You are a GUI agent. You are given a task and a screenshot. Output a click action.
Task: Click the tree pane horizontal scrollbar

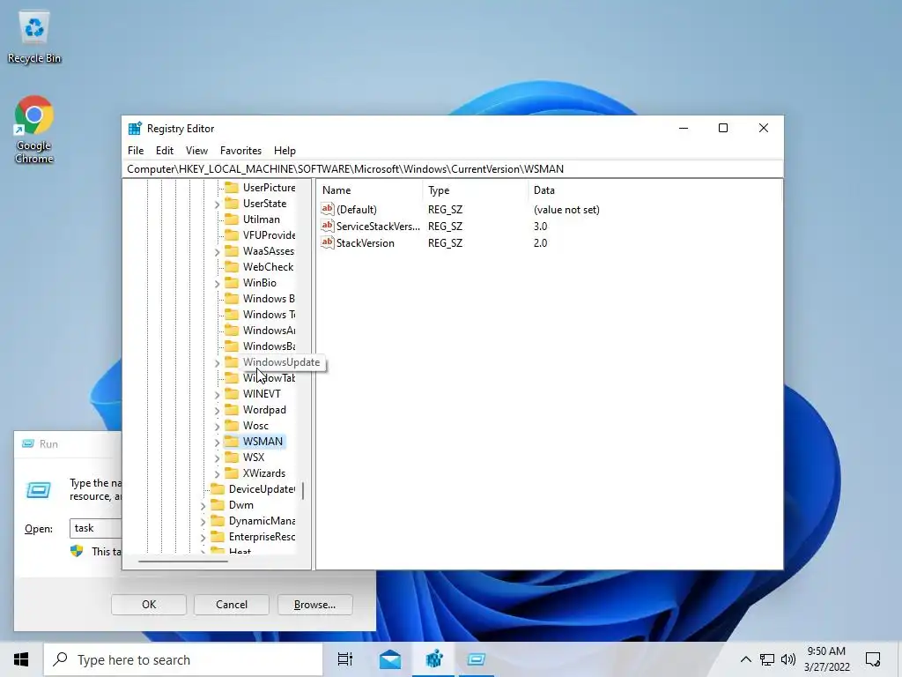click(183, 560)
